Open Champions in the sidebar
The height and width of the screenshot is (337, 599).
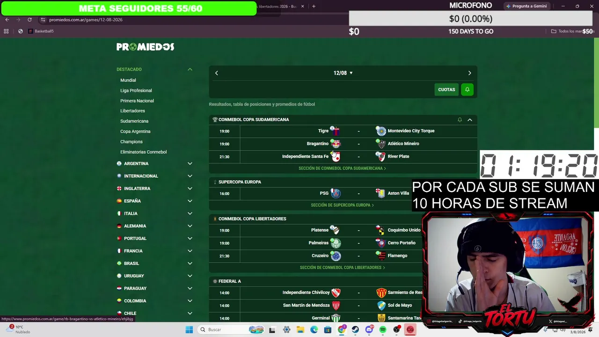[131, 142]
